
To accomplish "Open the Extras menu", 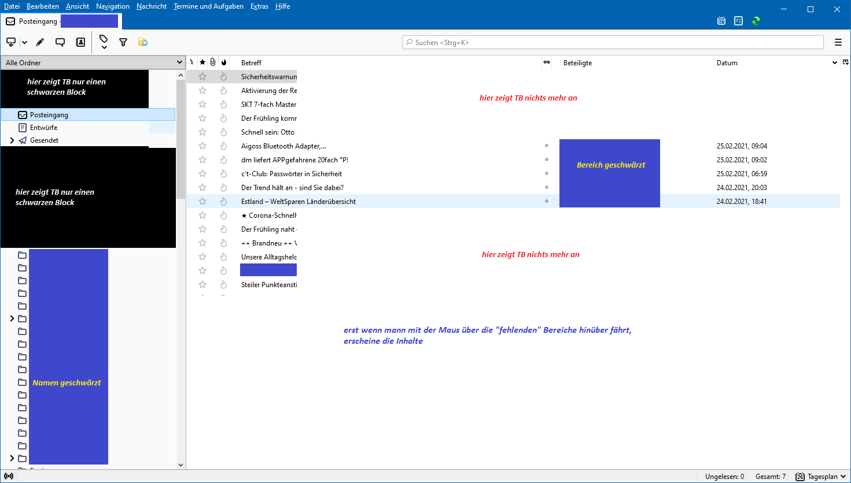I will (259, 6).
